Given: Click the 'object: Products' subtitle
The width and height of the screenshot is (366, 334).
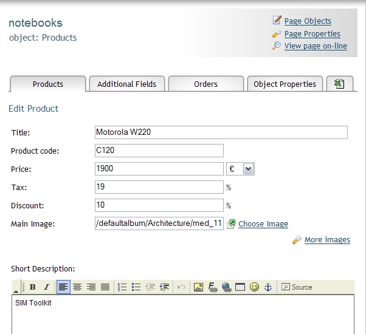Looking at the screenshot, I should tap(43, 38).
